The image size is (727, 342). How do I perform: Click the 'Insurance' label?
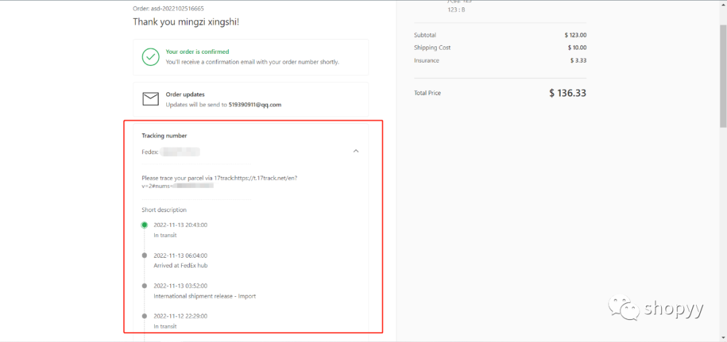click(x=427, y=61)
